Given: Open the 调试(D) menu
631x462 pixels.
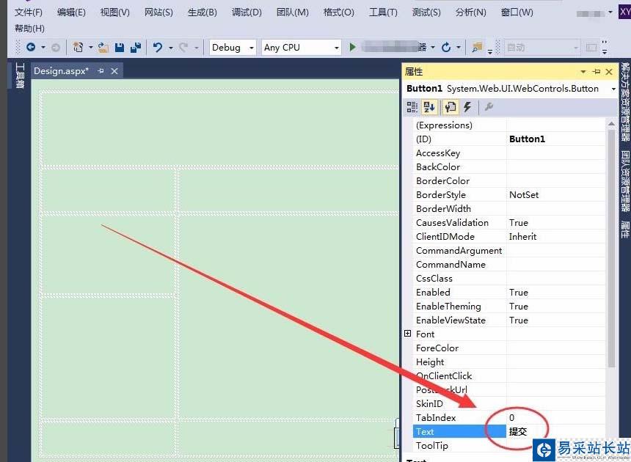Looking at the screenshot, I should pos(247,12).
